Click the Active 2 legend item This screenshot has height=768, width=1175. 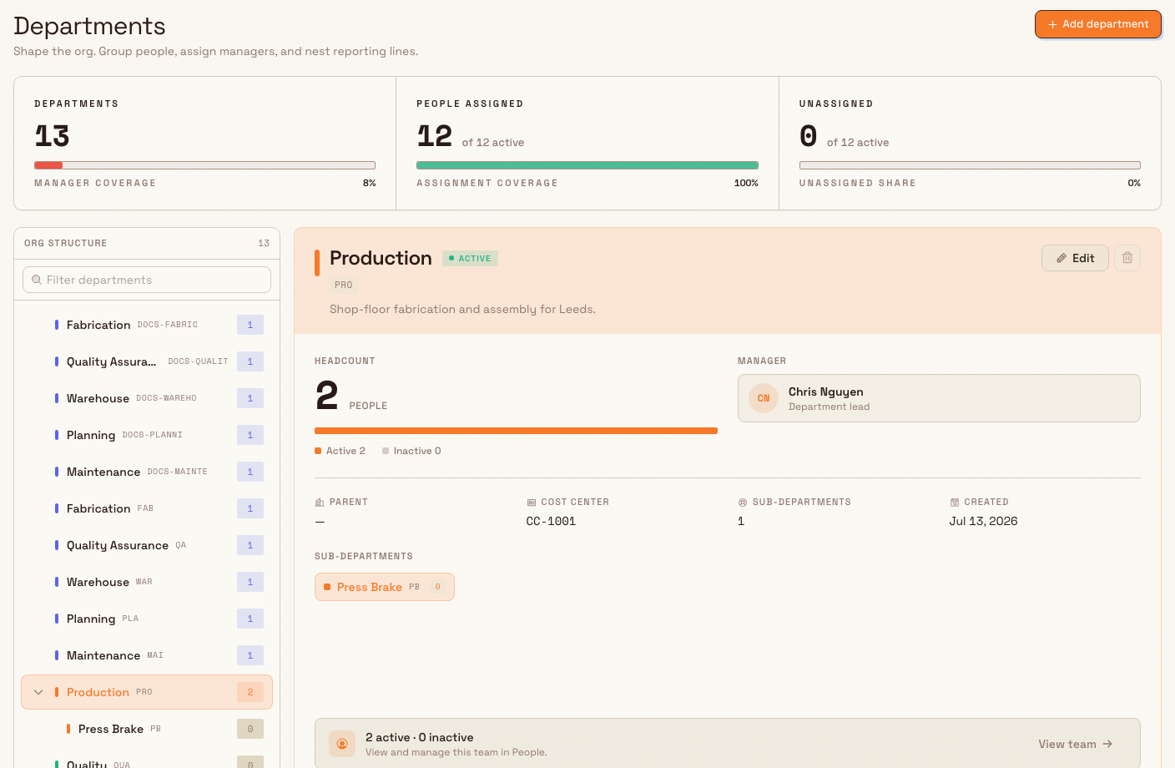pos(340,451)
